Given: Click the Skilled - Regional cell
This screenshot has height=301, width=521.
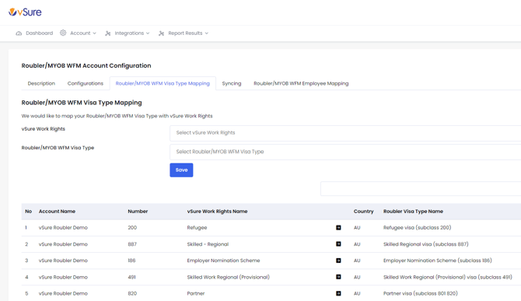Looking at the screenshot, I should pyautogui.click(x=208, y=244).
